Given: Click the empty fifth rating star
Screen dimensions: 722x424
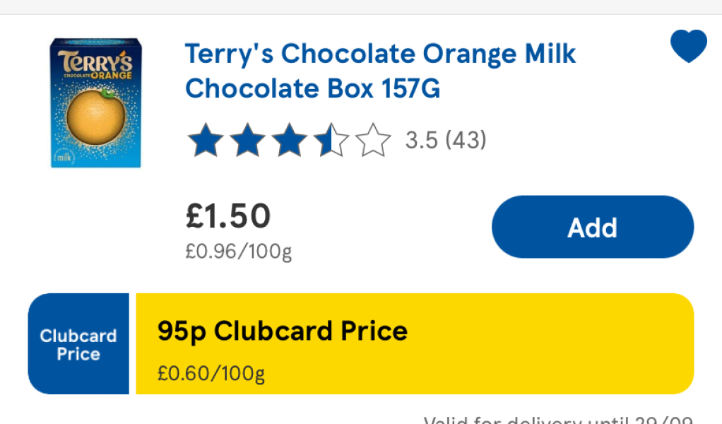Looking at the screenshot, I should (x=373, y=140).
